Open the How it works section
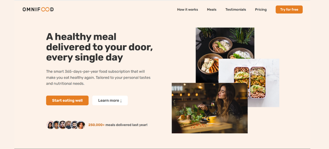329x149 pixels. pyautogui.click(x=188, y=10)
